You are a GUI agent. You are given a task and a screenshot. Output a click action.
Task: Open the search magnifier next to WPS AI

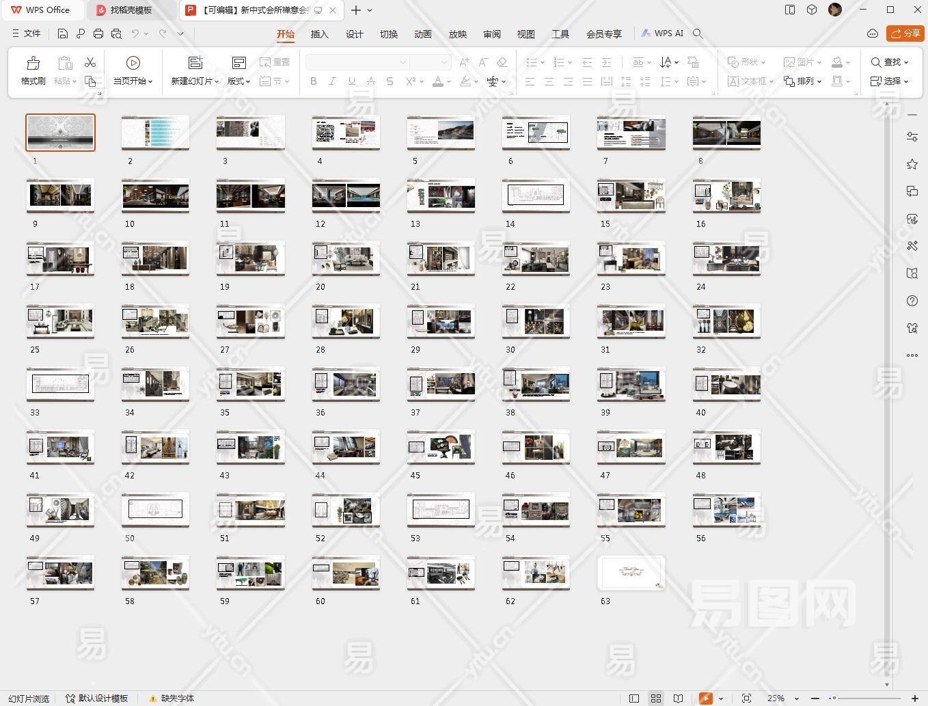pyautogui.click(x=698, y=33)
